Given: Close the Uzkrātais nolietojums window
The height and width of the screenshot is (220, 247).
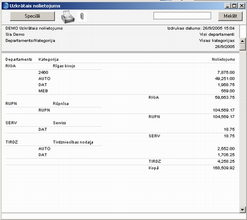Looking at the screenshot, I should pyautogui.click(x=242, y=6).
